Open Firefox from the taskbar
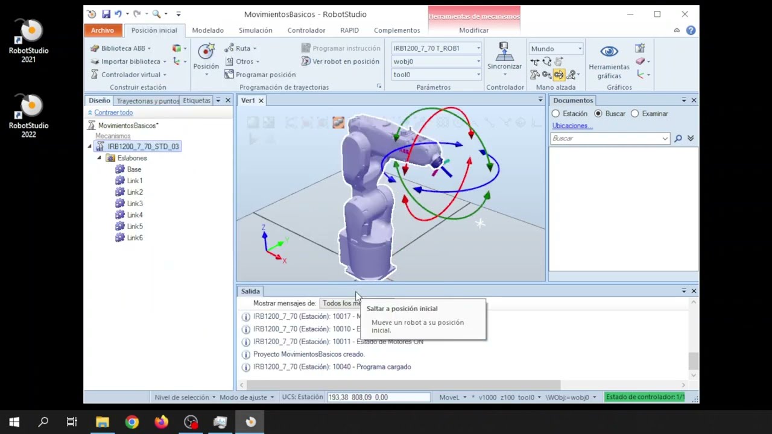772x434 pixels. click(161, 422)
